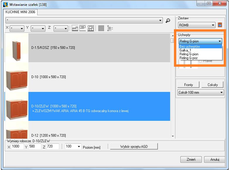
Task: Choose Reling G-pion from handle list
Action: pyautogui.click(x=200, y=54)
